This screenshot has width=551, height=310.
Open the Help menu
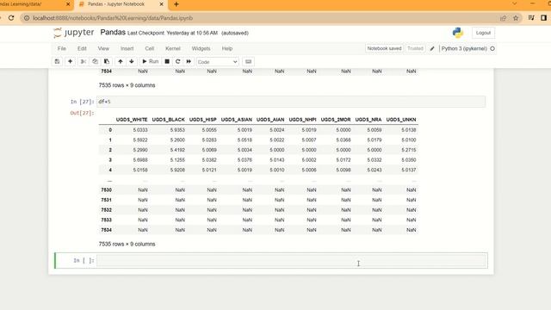click(227, 48)
